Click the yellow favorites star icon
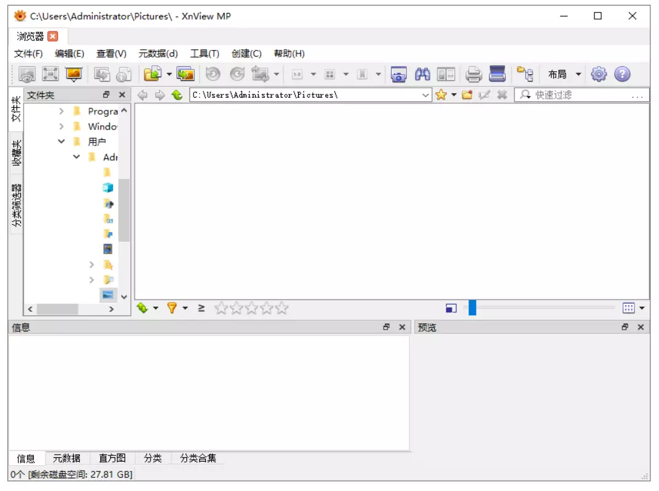The width and height of the screenshot is (659, 491). 441,95
